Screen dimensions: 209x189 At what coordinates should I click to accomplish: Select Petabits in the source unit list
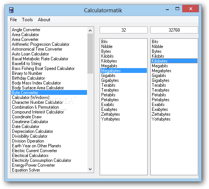click(x=123, y=95)
